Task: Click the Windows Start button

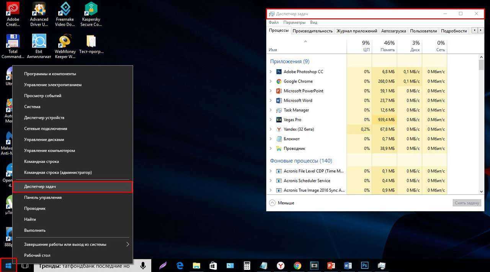Action: 8,265
